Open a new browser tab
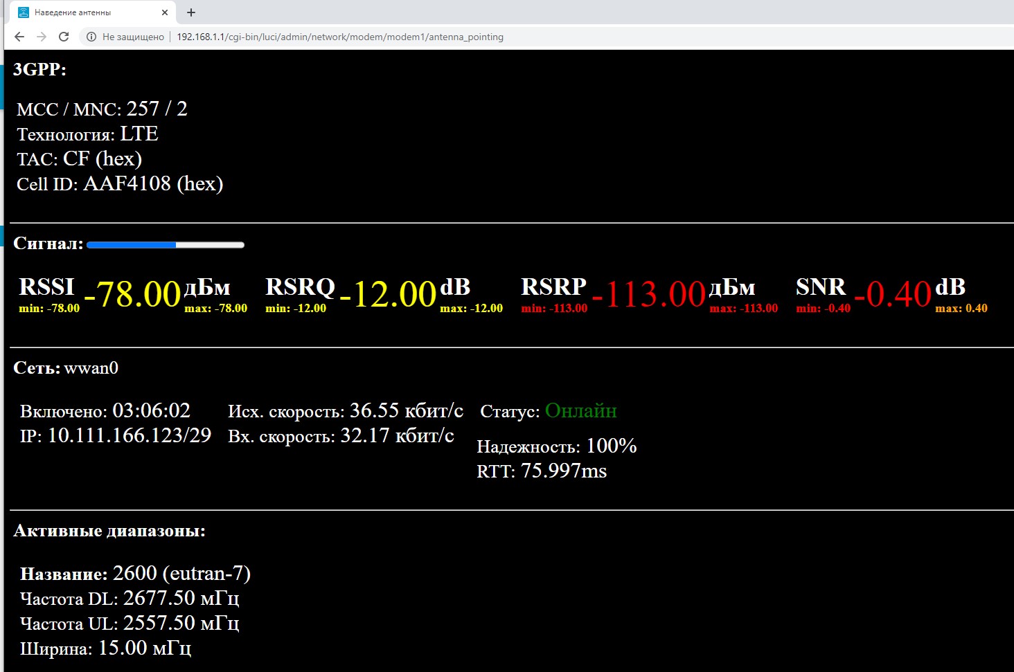Image resolution: width=1014 pixels, height=672 pixels. pyautogui.click(x=191, y=12)
